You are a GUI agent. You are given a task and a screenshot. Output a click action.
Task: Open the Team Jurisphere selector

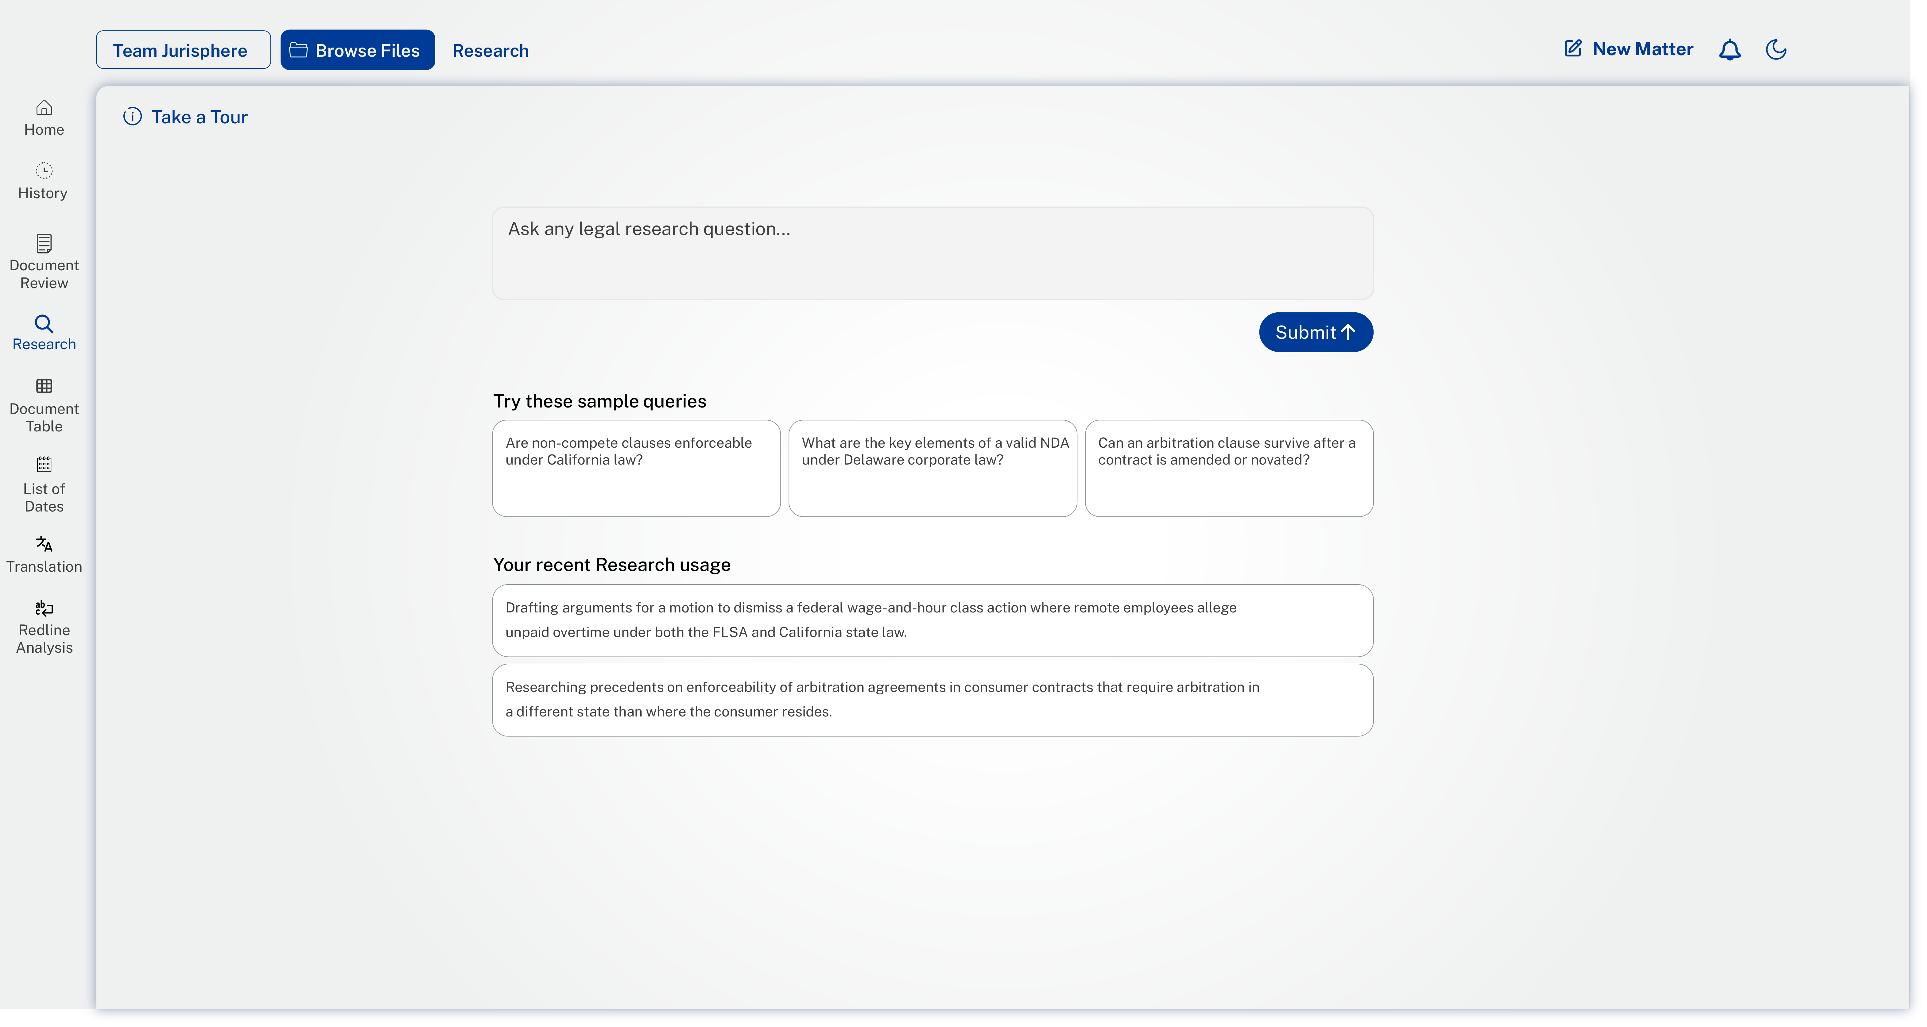tap(183, 50)
